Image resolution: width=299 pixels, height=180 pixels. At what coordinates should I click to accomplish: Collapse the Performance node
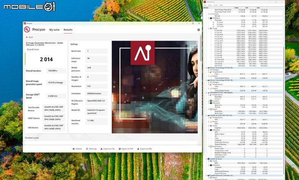[x=209, y=146]
